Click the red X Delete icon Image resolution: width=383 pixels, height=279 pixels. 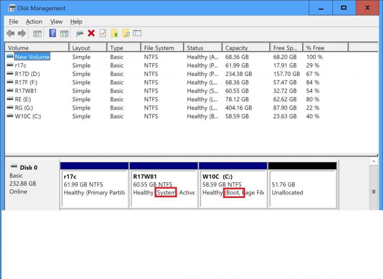pyautogui.click(x=92, y=33)
